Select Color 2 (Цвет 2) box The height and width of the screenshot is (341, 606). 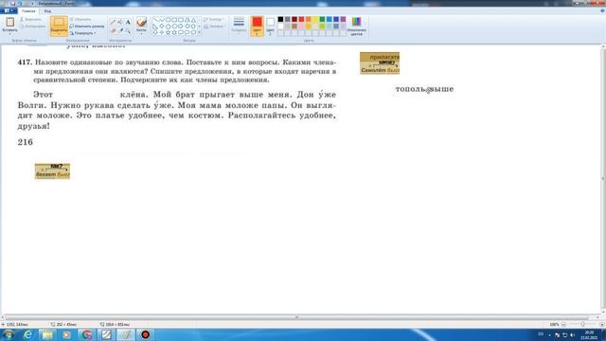270,26
